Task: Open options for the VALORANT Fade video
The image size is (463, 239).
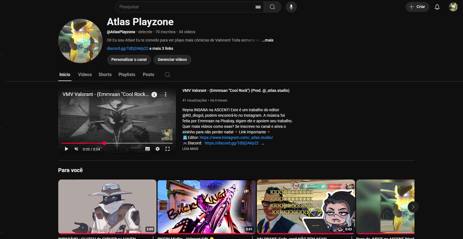Action: 351,238
